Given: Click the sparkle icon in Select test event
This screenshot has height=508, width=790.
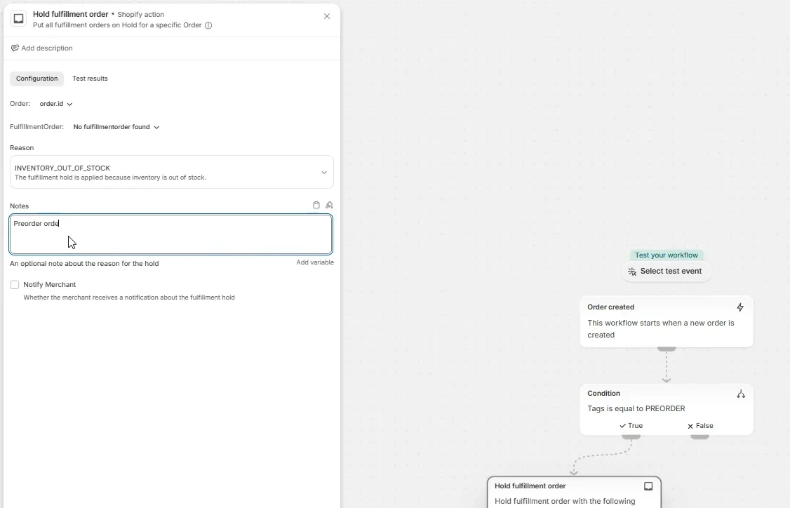Looking at the screenshot, I should click(632, 271).
